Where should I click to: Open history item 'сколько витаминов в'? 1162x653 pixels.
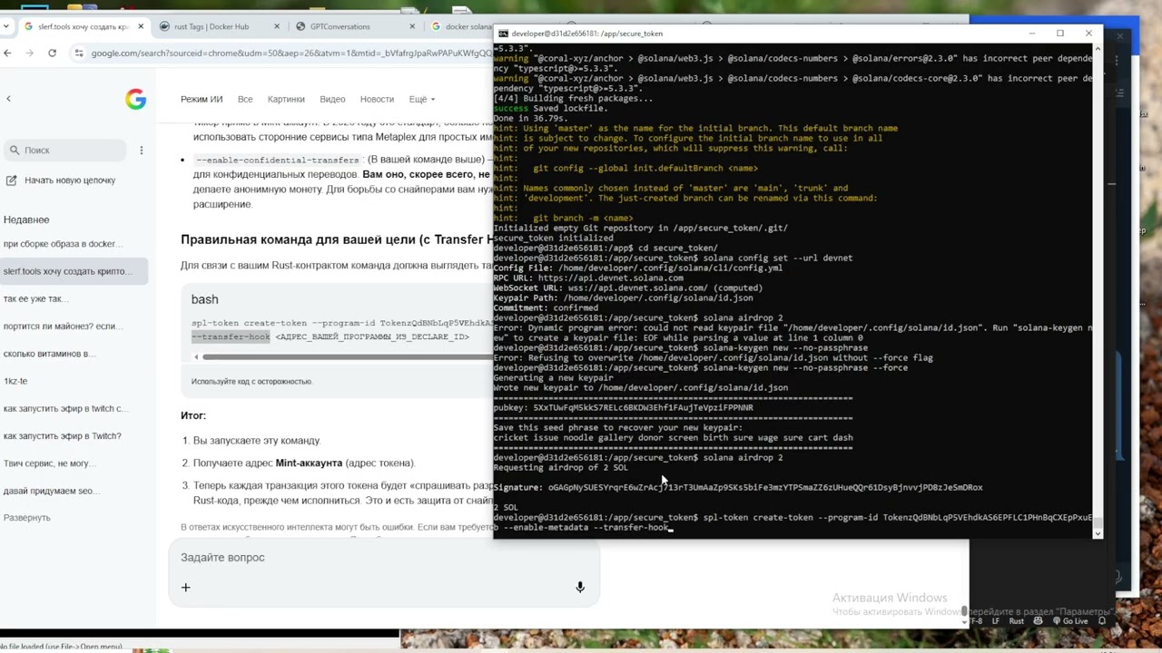pos(49,354)
